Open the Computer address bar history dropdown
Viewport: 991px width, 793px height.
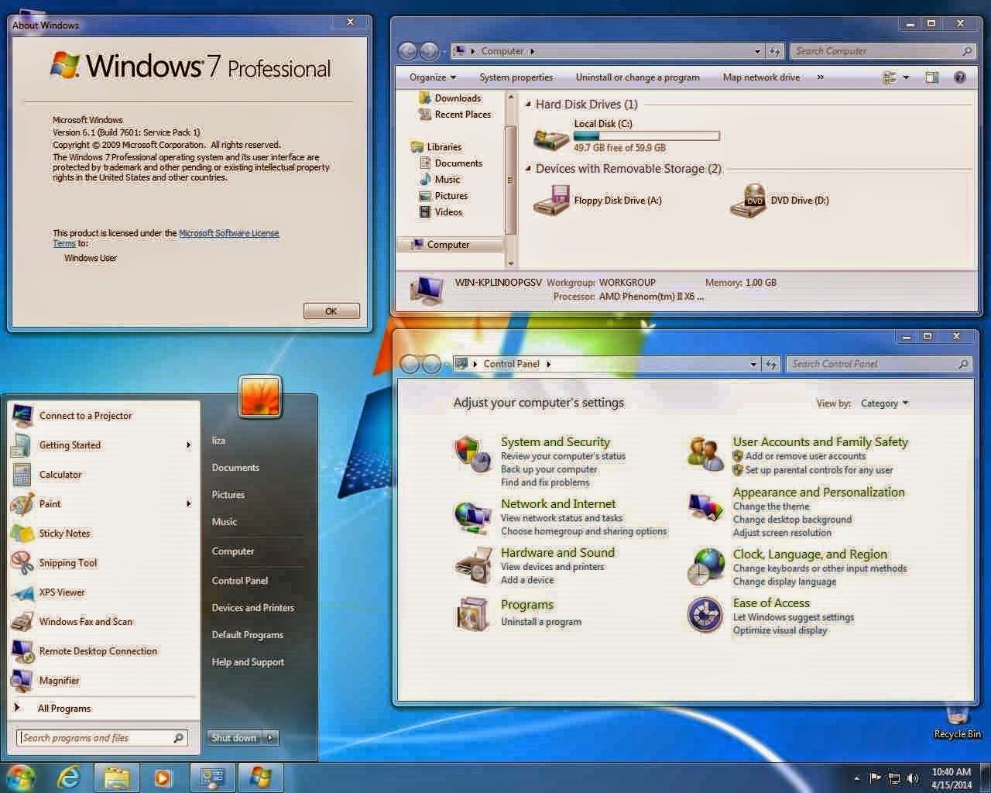[x=757, y=51]
